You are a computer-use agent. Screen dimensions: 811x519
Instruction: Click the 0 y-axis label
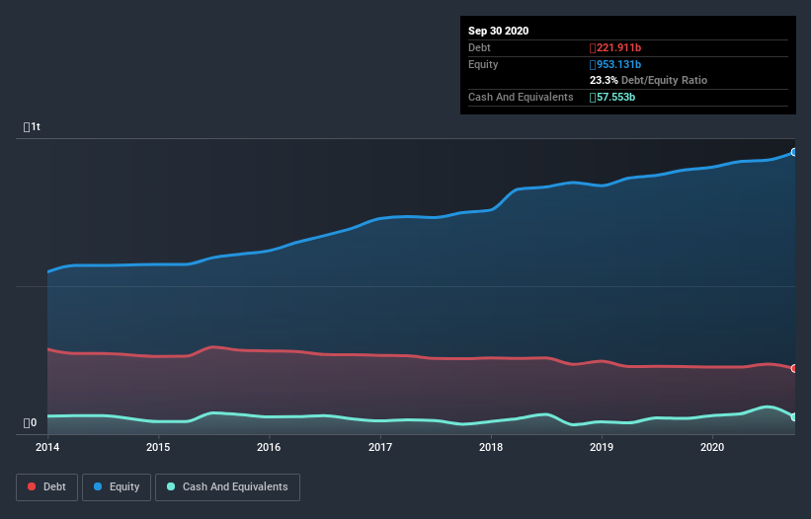[30, 423]
